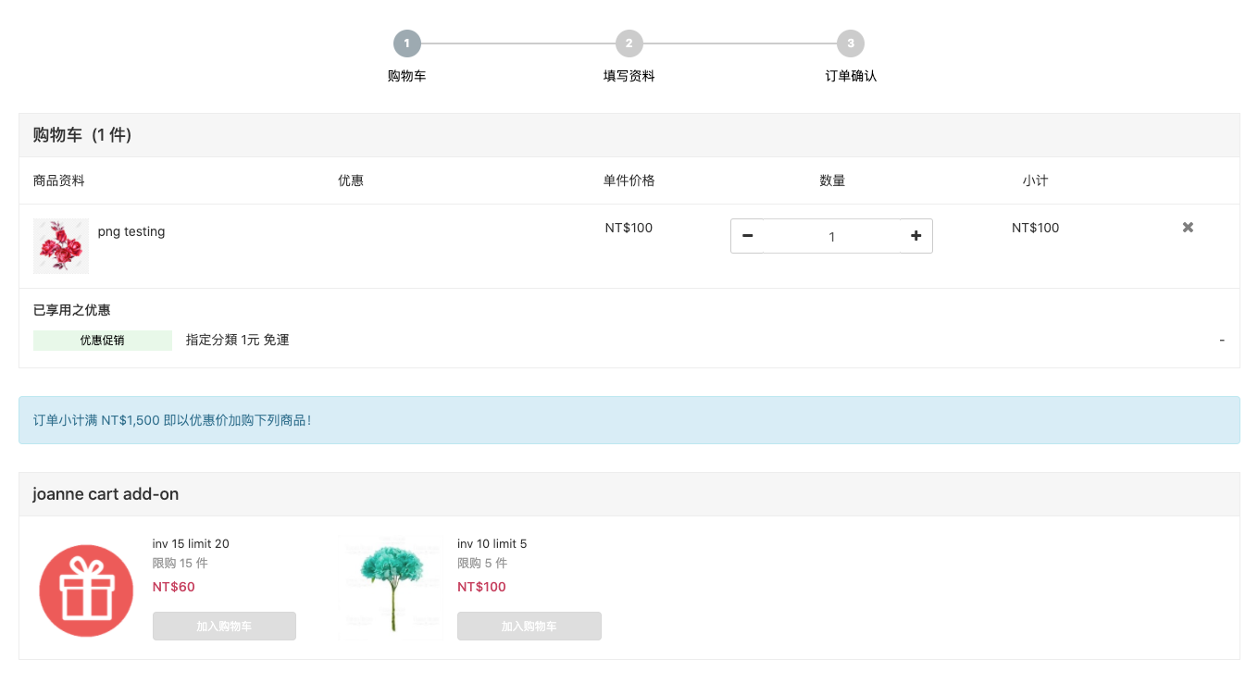Add inv 15 limit 20 item to cart
Viewport: 1258px width, 683px height.
224,626
